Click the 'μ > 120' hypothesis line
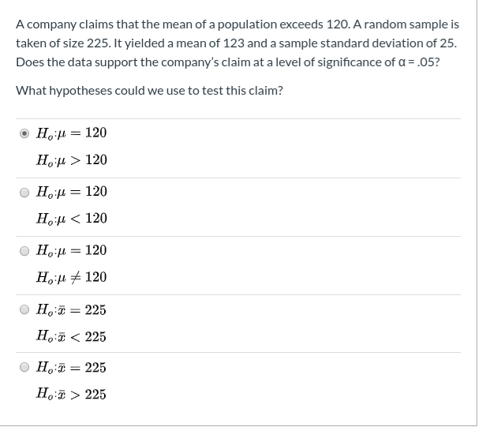479x427 pixels. pyautogui.click(x=72, y=160)
